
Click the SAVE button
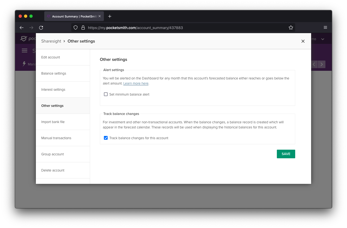coord(286,154)
